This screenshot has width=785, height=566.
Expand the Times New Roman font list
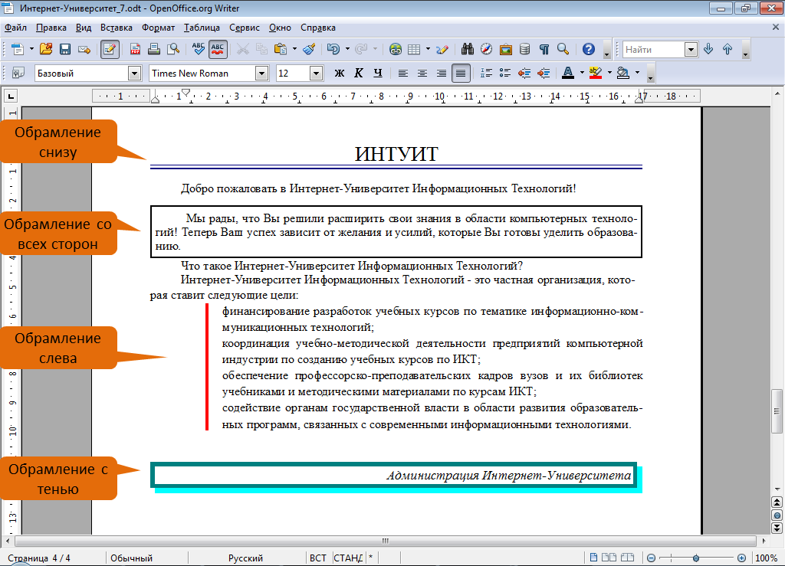[x=262, y=74]
